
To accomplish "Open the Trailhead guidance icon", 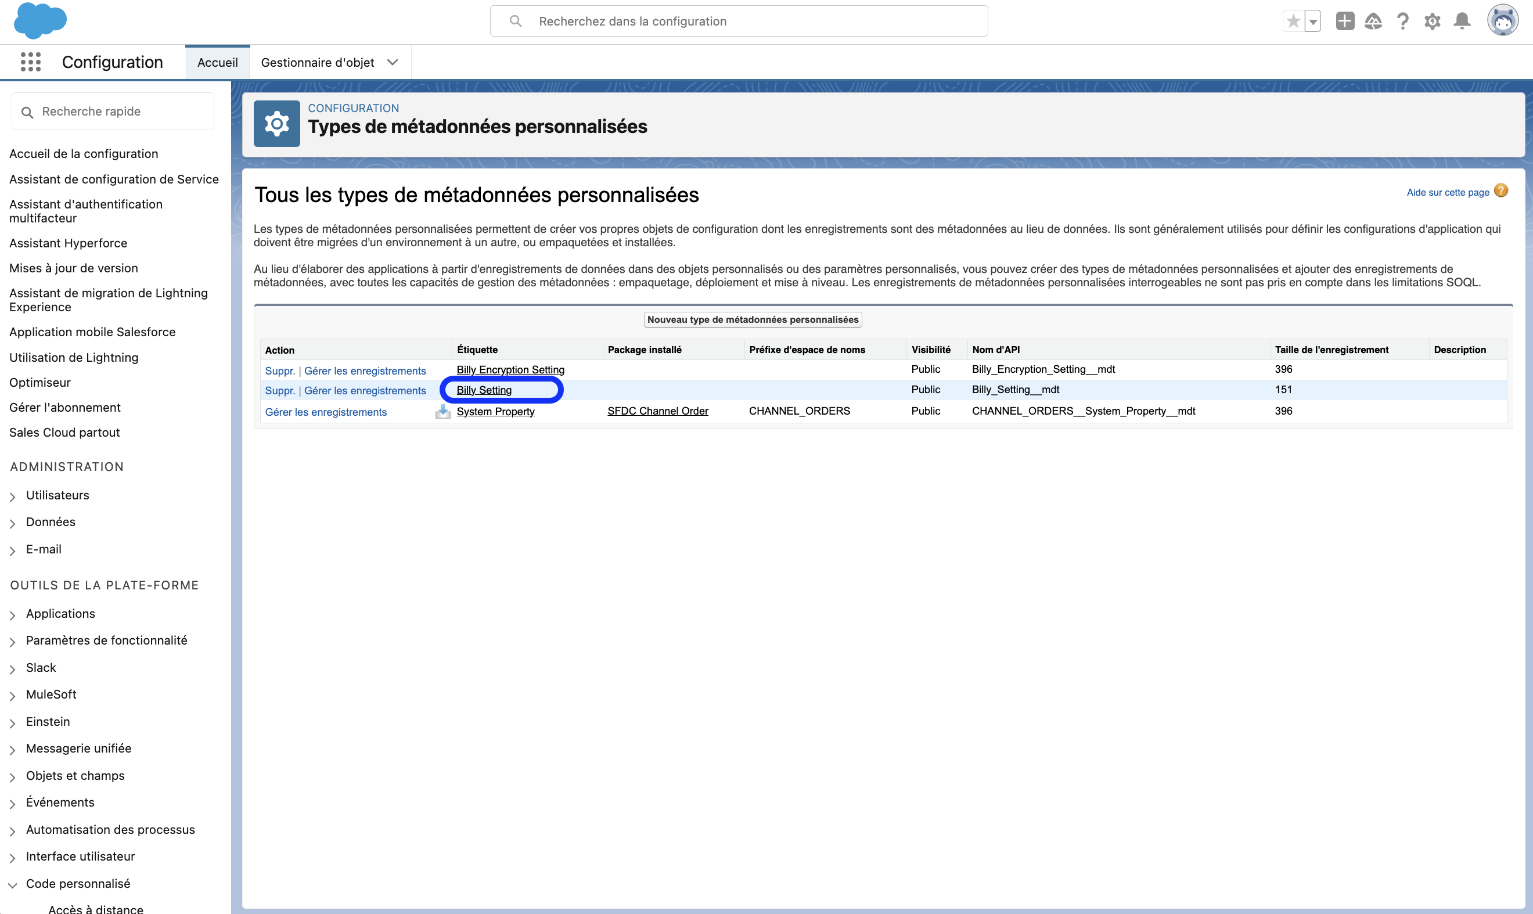I will click(x=1373, y=21).
